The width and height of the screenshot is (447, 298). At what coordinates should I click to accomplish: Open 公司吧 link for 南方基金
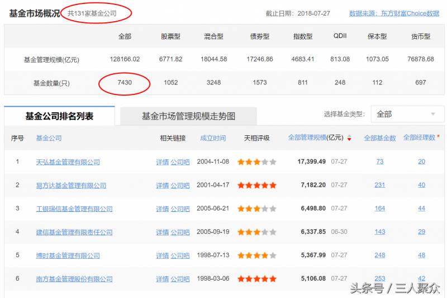click(x=180, y=279)
